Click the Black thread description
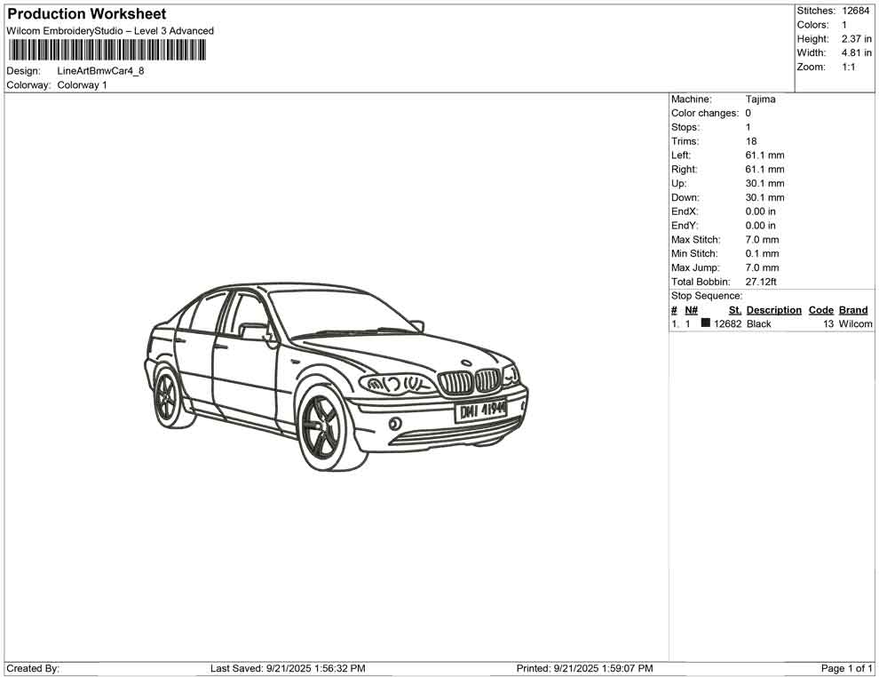The image size is (879, 677). [759, 323]
